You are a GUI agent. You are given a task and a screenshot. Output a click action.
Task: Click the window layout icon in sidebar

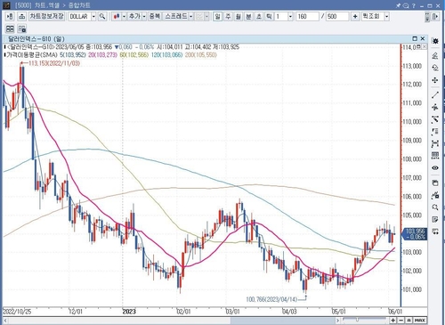coord(435,183)
